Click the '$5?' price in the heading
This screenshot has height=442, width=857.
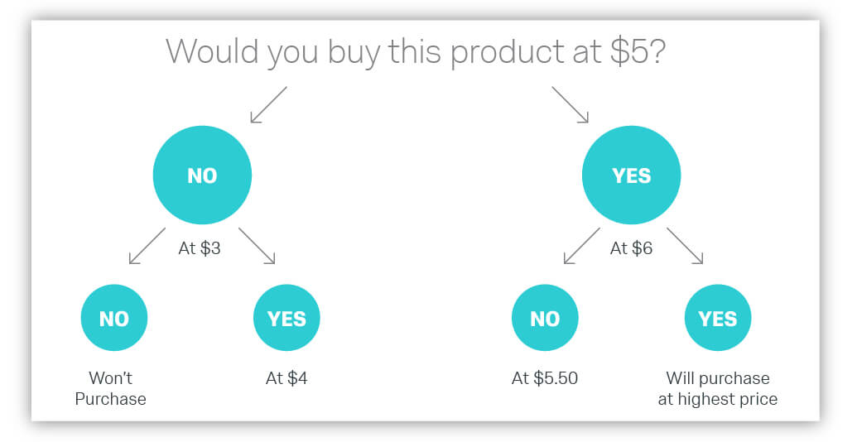pyautogui.click(x=638, y=51)
